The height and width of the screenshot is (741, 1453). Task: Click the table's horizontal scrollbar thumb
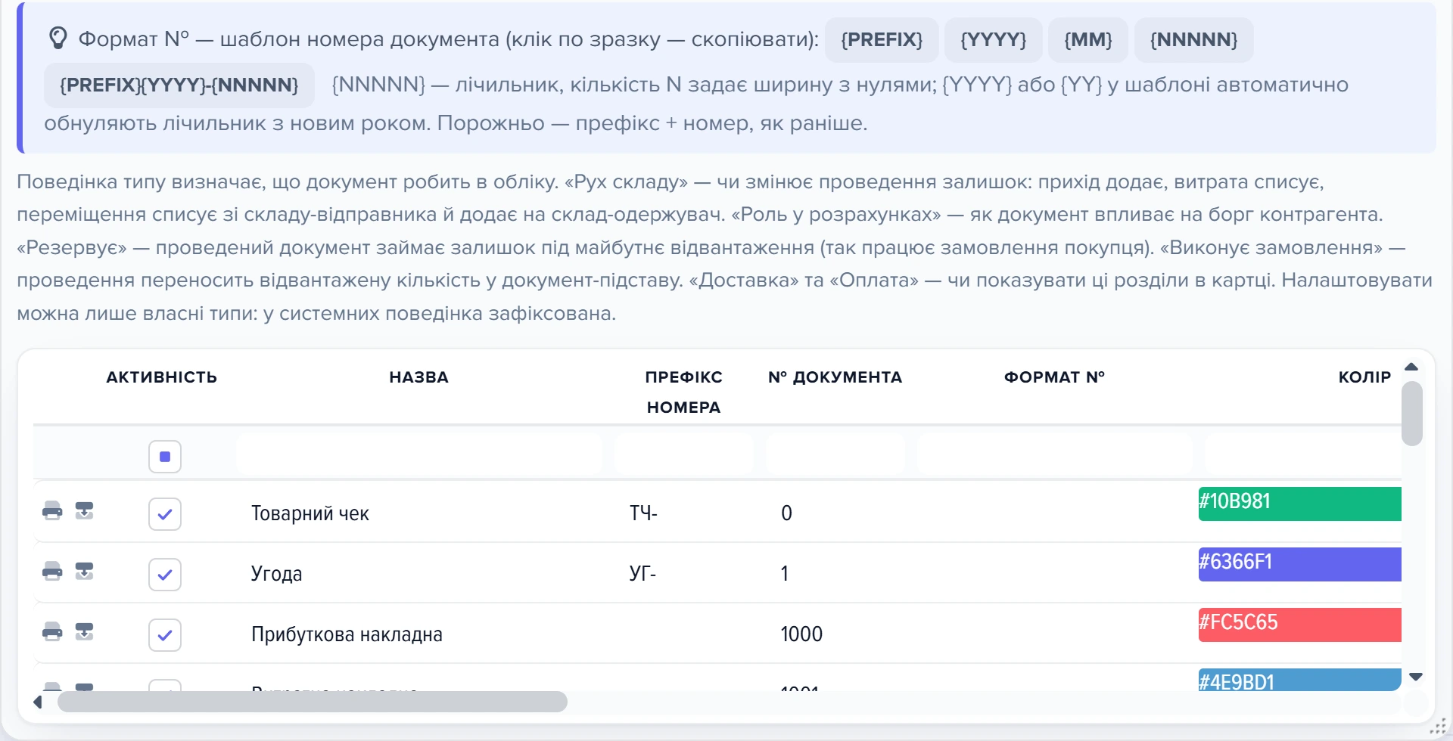(313, 702)
